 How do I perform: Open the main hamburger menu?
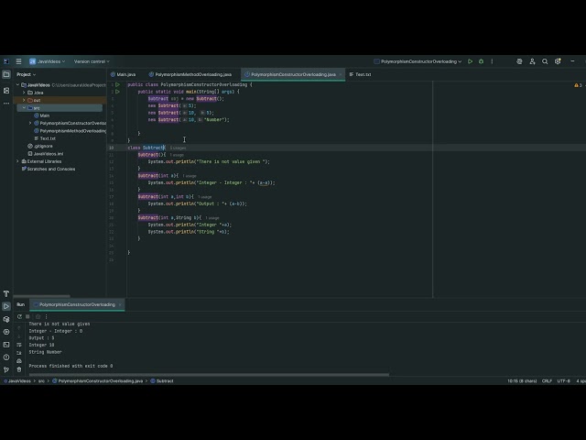coord(18,61)
